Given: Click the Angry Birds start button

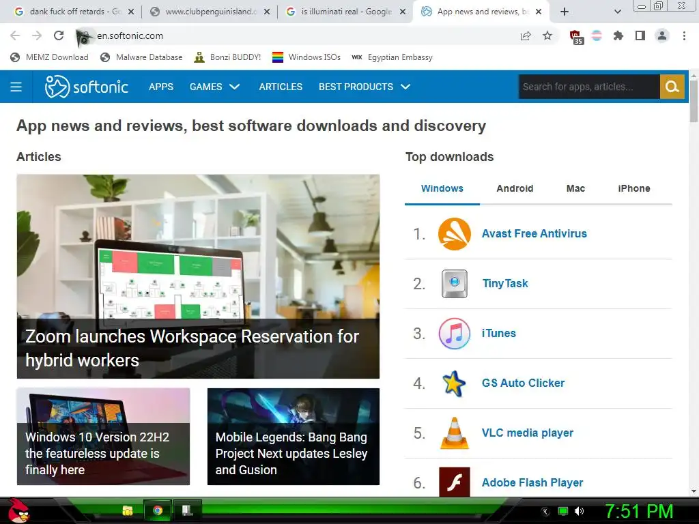Looking at the screenshot, I should [18, 510].
